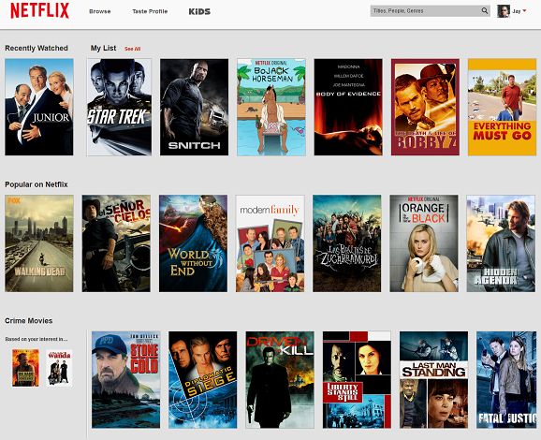Select the Star Trek poster
Screen dimensions: 541x440
[x=119, y=107]
